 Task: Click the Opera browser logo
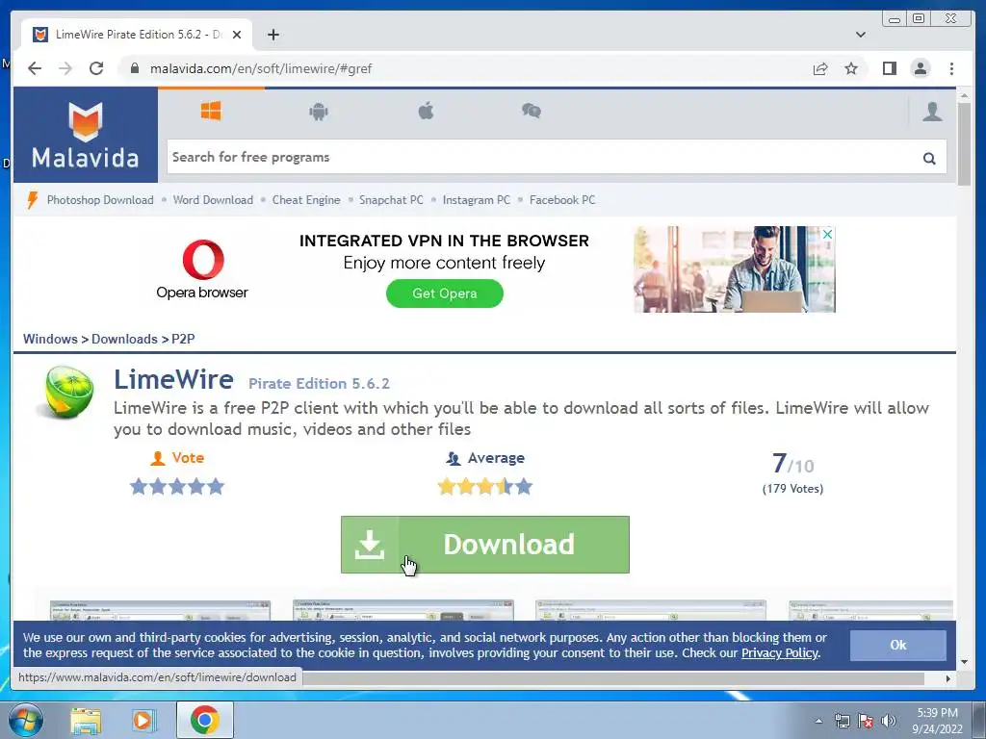click(202, 269)
